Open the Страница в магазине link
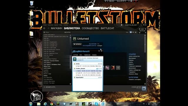This screenshot has width=188, height=106. [x=135, y=66]
